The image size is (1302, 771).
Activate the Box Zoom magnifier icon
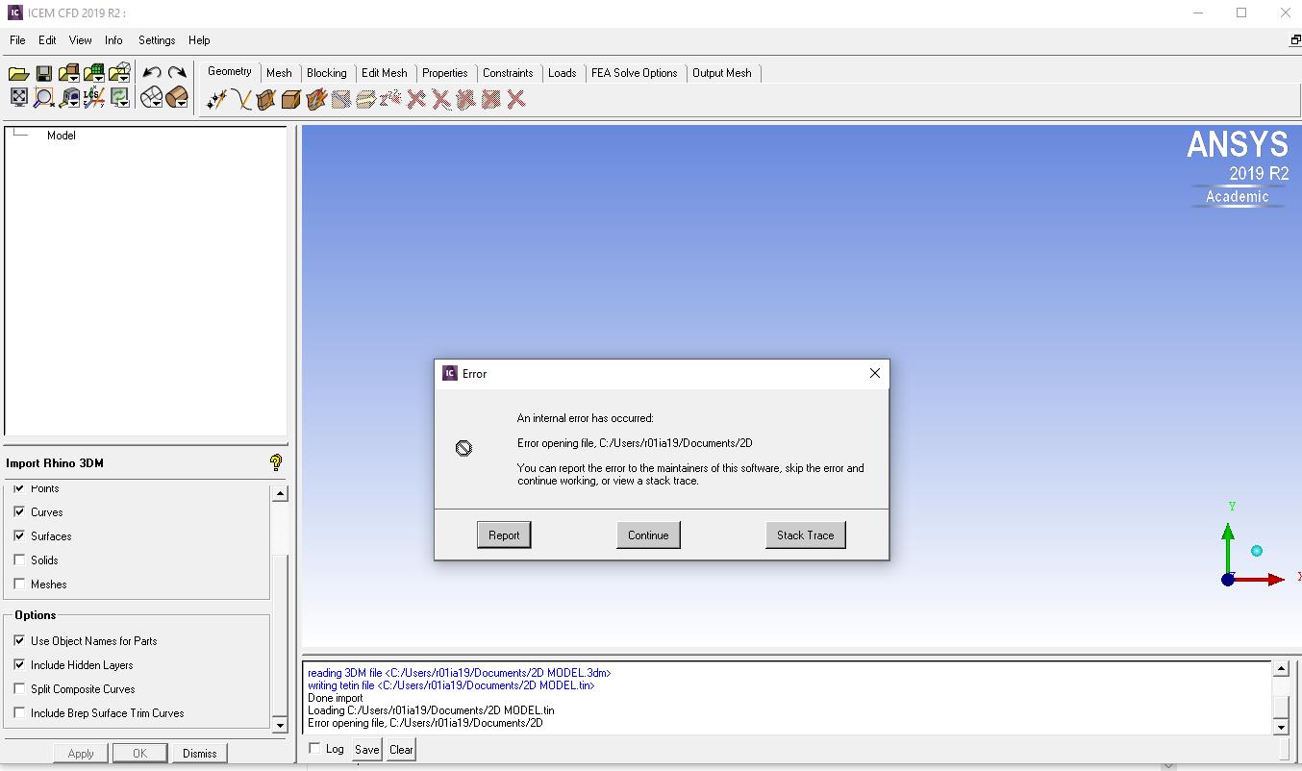coord(43,97)
